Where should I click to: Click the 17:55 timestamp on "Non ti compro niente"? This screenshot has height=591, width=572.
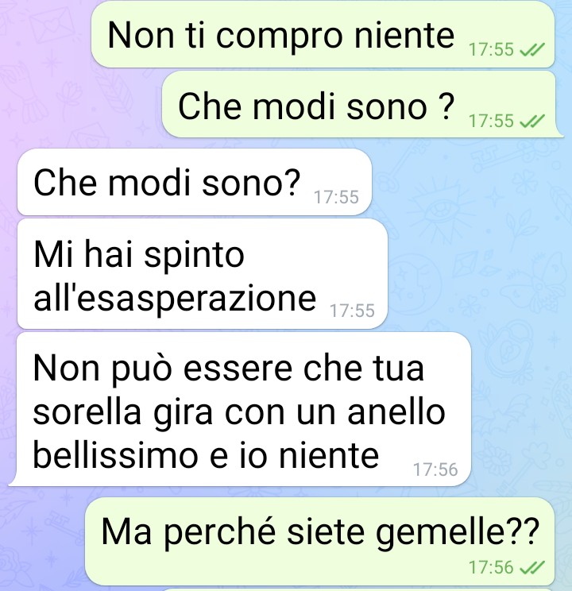click(491, 50)
